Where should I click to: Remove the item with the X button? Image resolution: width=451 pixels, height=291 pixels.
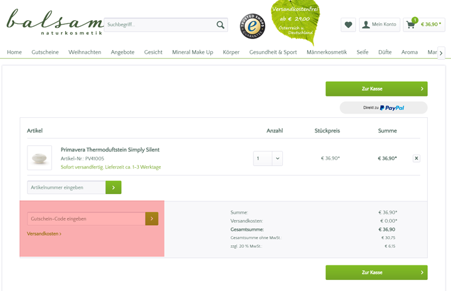pyautogui.click(x=416, y=158)
